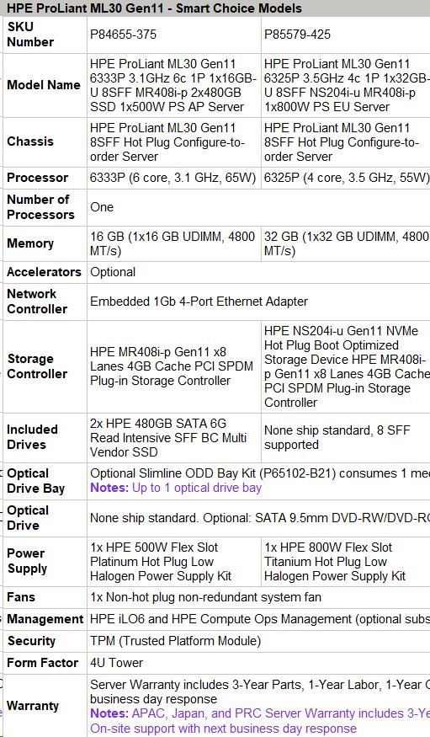This screenshot has height=737, width=430.
Task: Select the 800W Flex Slot Titanium power supply cell
Action: click(346, 562)
